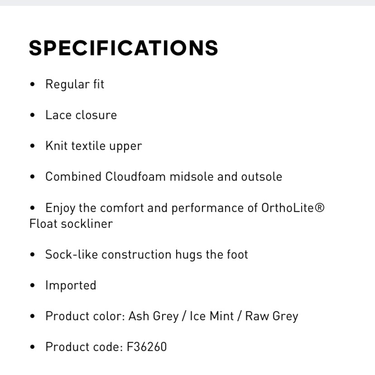Click the Product code label
375x375 pixels.
(84, 347)
